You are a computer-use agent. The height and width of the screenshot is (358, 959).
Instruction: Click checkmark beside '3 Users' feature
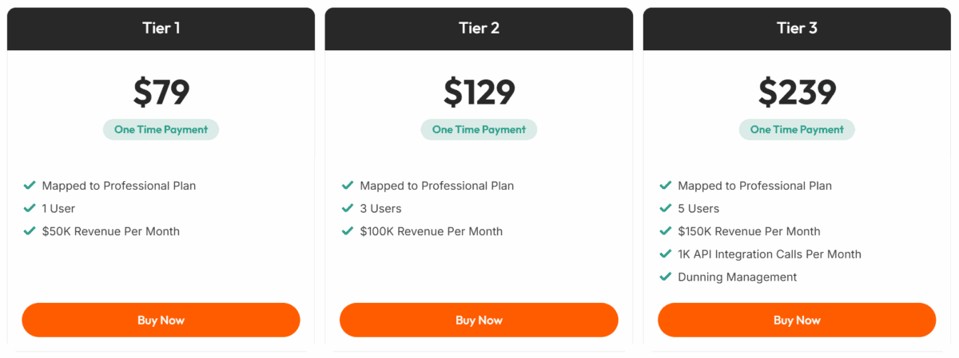click(x=348, y=208)
